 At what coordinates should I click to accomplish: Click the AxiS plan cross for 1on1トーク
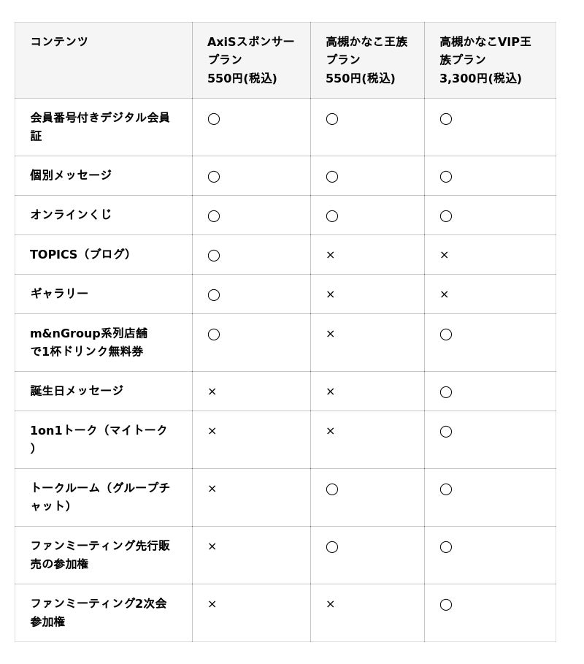[x=212, y=431]
